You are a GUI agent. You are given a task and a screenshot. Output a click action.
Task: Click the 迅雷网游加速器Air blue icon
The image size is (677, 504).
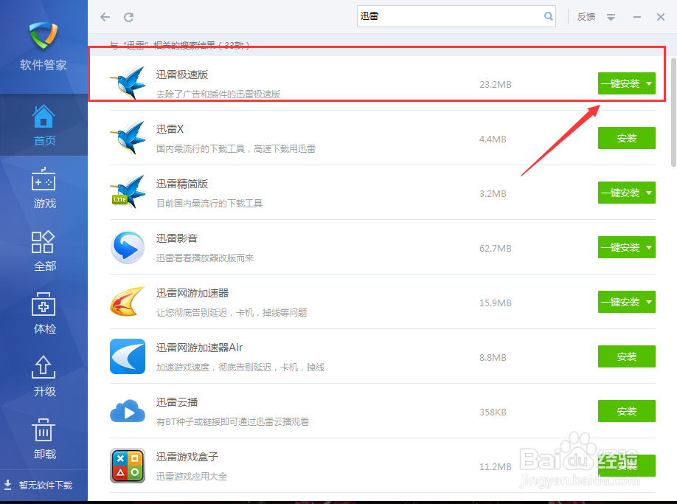point(128,356)
